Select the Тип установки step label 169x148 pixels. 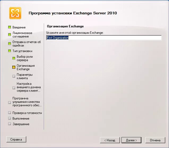pyautogui.click(x=22, y=51)
